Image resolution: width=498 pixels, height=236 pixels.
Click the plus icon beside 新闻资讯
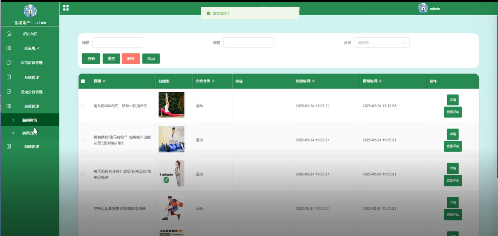tap(13, 120)
